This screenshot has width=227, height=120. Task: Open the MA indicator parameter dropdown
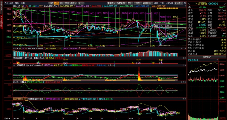[15, 6]
